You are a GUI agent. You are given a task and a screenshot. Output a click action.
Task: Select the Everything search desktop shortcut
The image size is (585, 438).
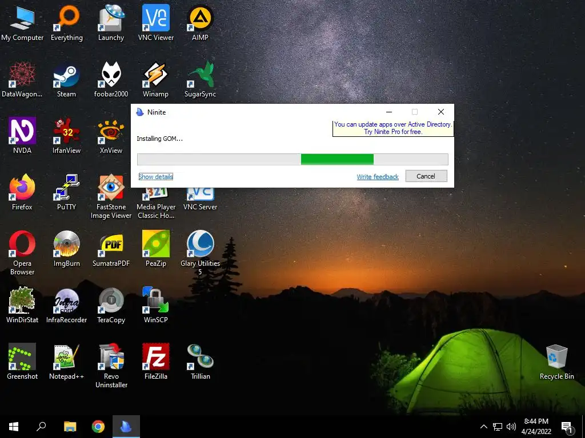(67, 23)
